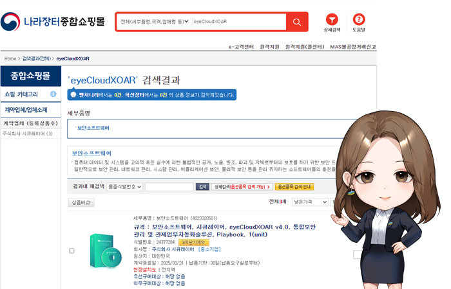The width and height of the screenshot is (451, 289).
Task: Click the 상품비교 button
Action: tap(81, 203)
